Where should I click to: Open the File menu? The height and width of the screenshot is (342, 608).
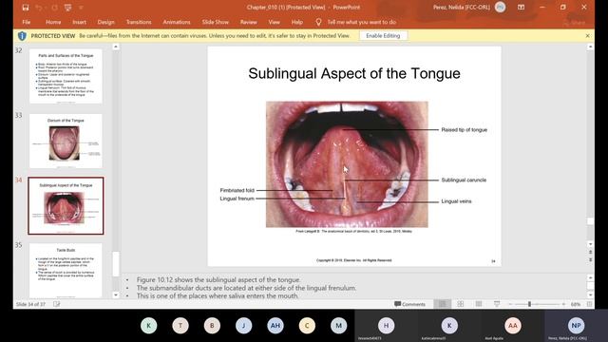click(27, 22)
